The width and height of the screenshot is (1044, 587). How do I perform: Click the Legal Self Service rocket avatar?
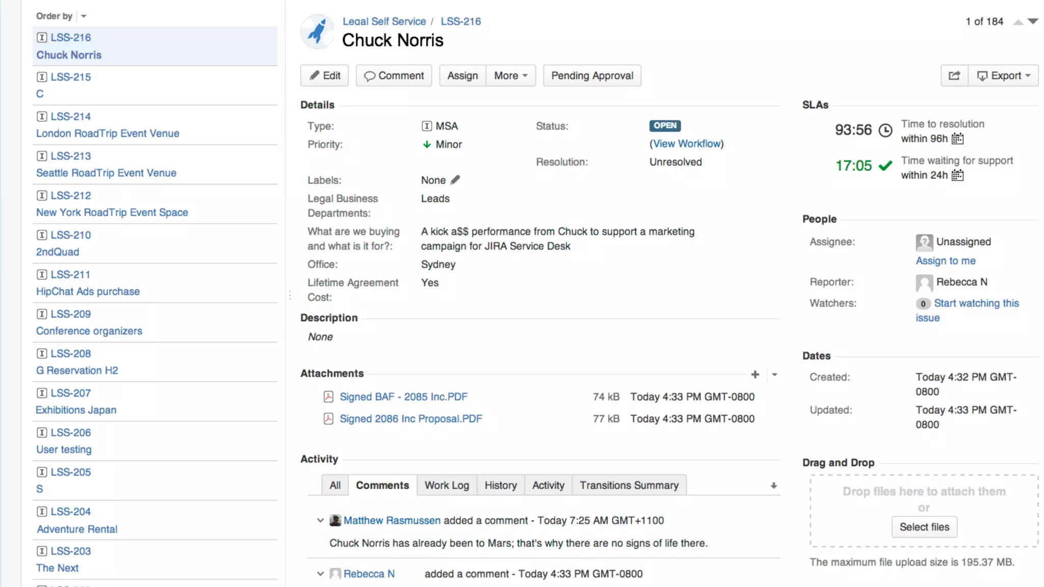(x=318, y=32)
